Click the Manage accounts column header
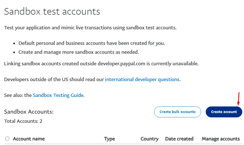 tap(221, 139)
